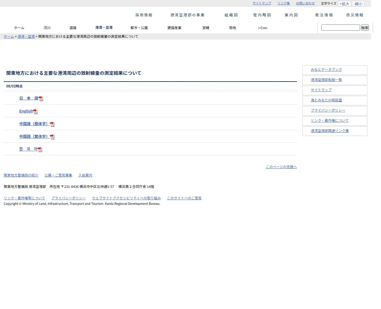Image resolution: width=381 pixels, height=309 pixels.
Task: Select i-Con. in the navigation bar
Action: (x=263, y=28)
